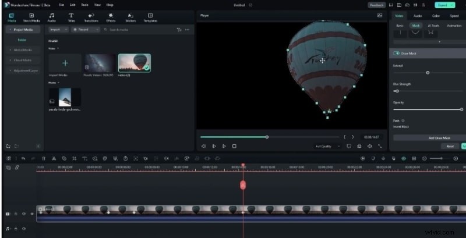Expand the Adjustment Layer section
Image resolution: width=466 pixels, height=238 pixels.
pyautogui.click(x=23, y=70)
